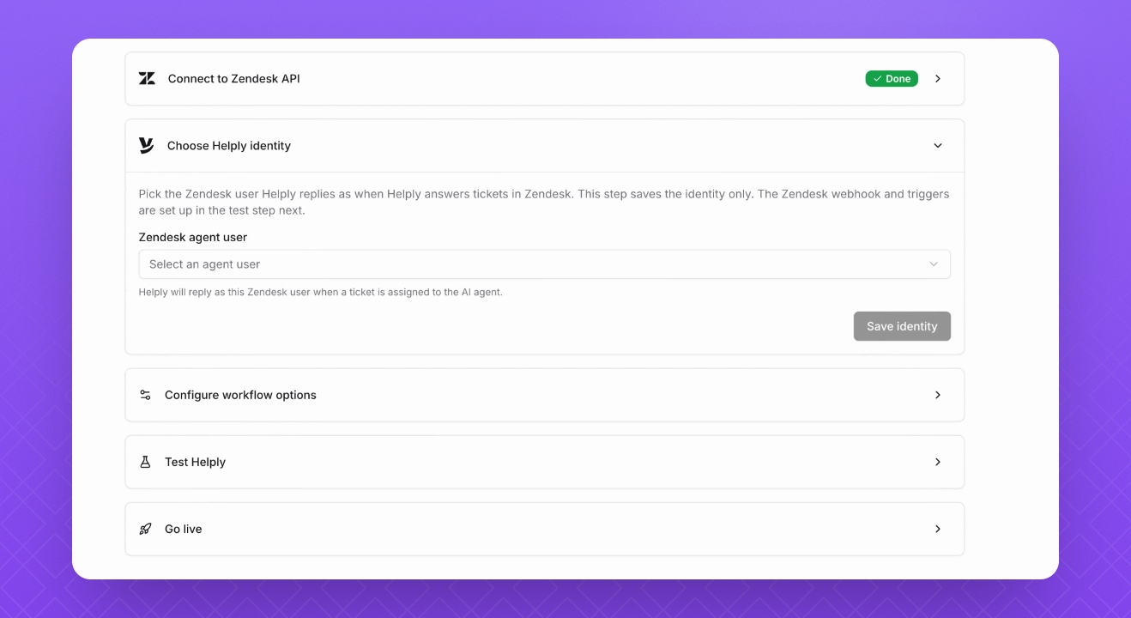The image size is (1131, 618).
Task: Click the Test Helply flask icon
Action: point(145,462)
